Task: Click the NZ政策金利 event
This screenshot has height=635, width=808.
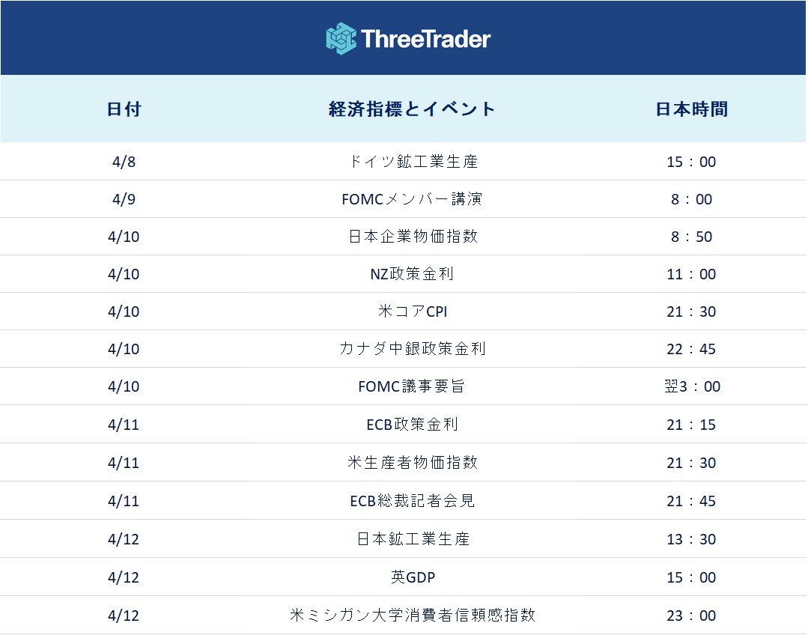Action: click(x=413, y=274)
